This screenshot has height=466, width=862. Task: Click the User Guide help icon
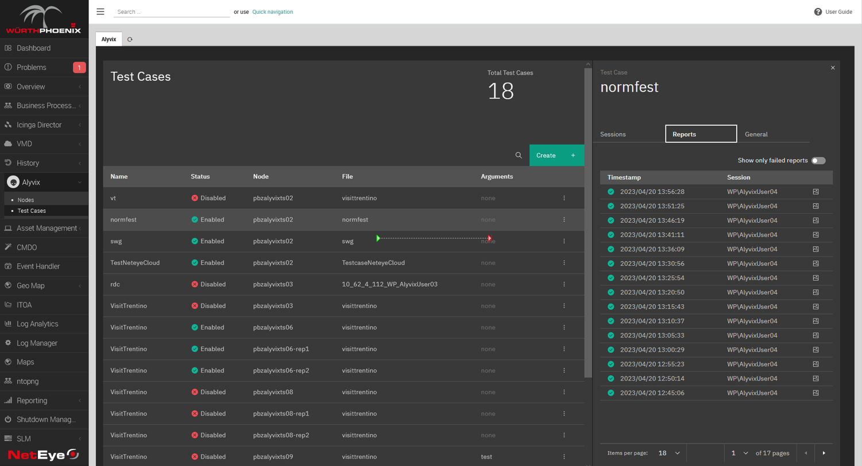tap(818, 12)
